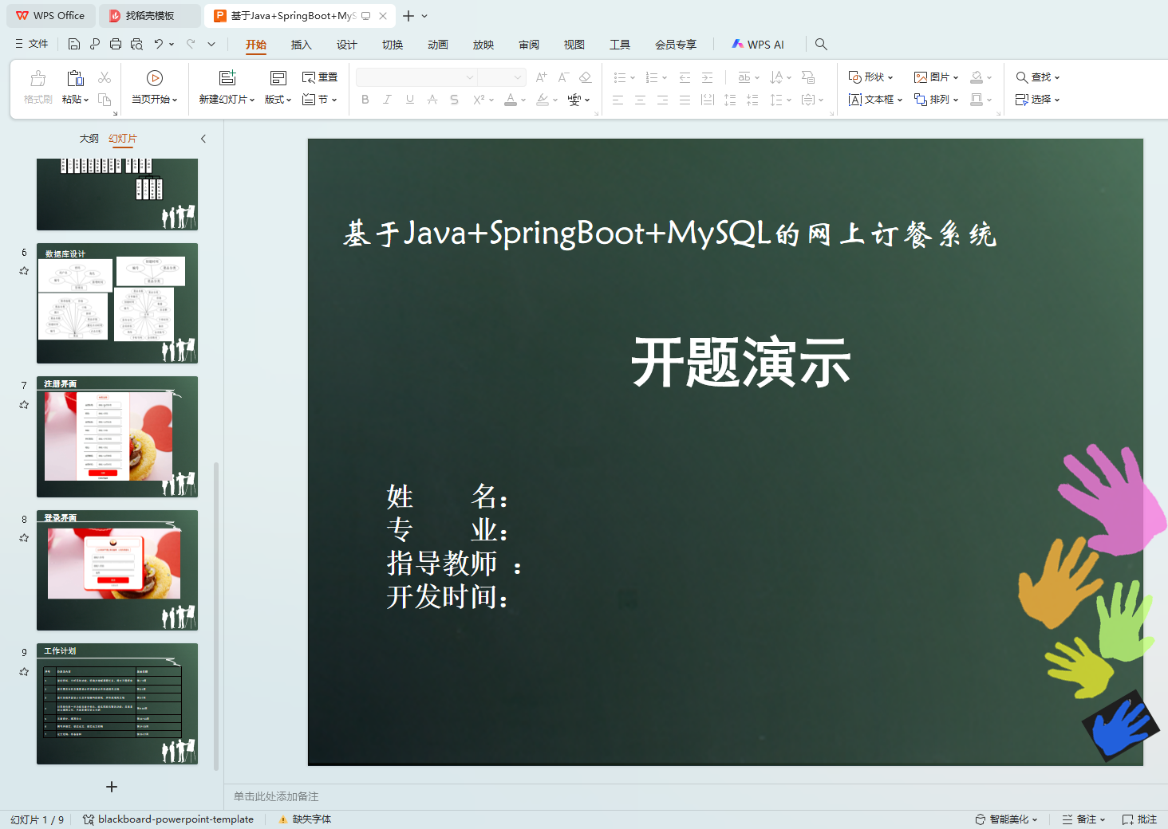Click the Reset (重置) slide button

(320, 77)
